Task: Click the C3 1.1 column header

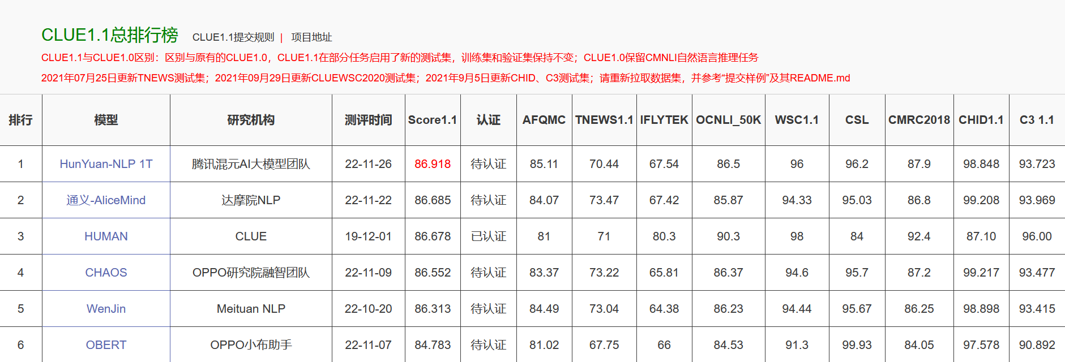Action: point(1037,120)
